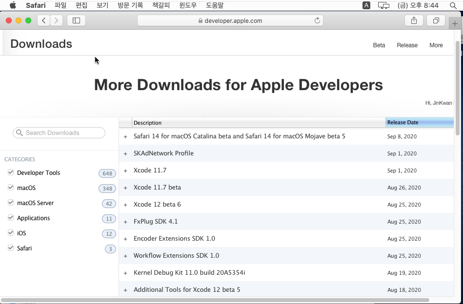The width and height of the screenshot is (463, 304).
Task: Click the vertical page scrollbar
Action: coord(457,88)
